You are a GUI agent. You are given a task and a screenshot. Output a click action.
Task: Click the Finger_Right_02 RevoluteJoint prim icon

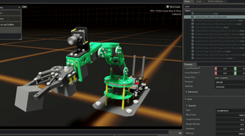click(192, 55)
